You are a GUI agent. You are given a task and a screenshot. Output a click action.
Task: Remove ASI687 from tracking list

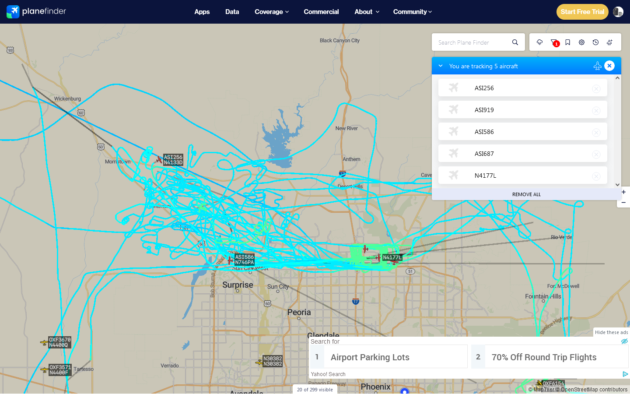tap(596, 155)
